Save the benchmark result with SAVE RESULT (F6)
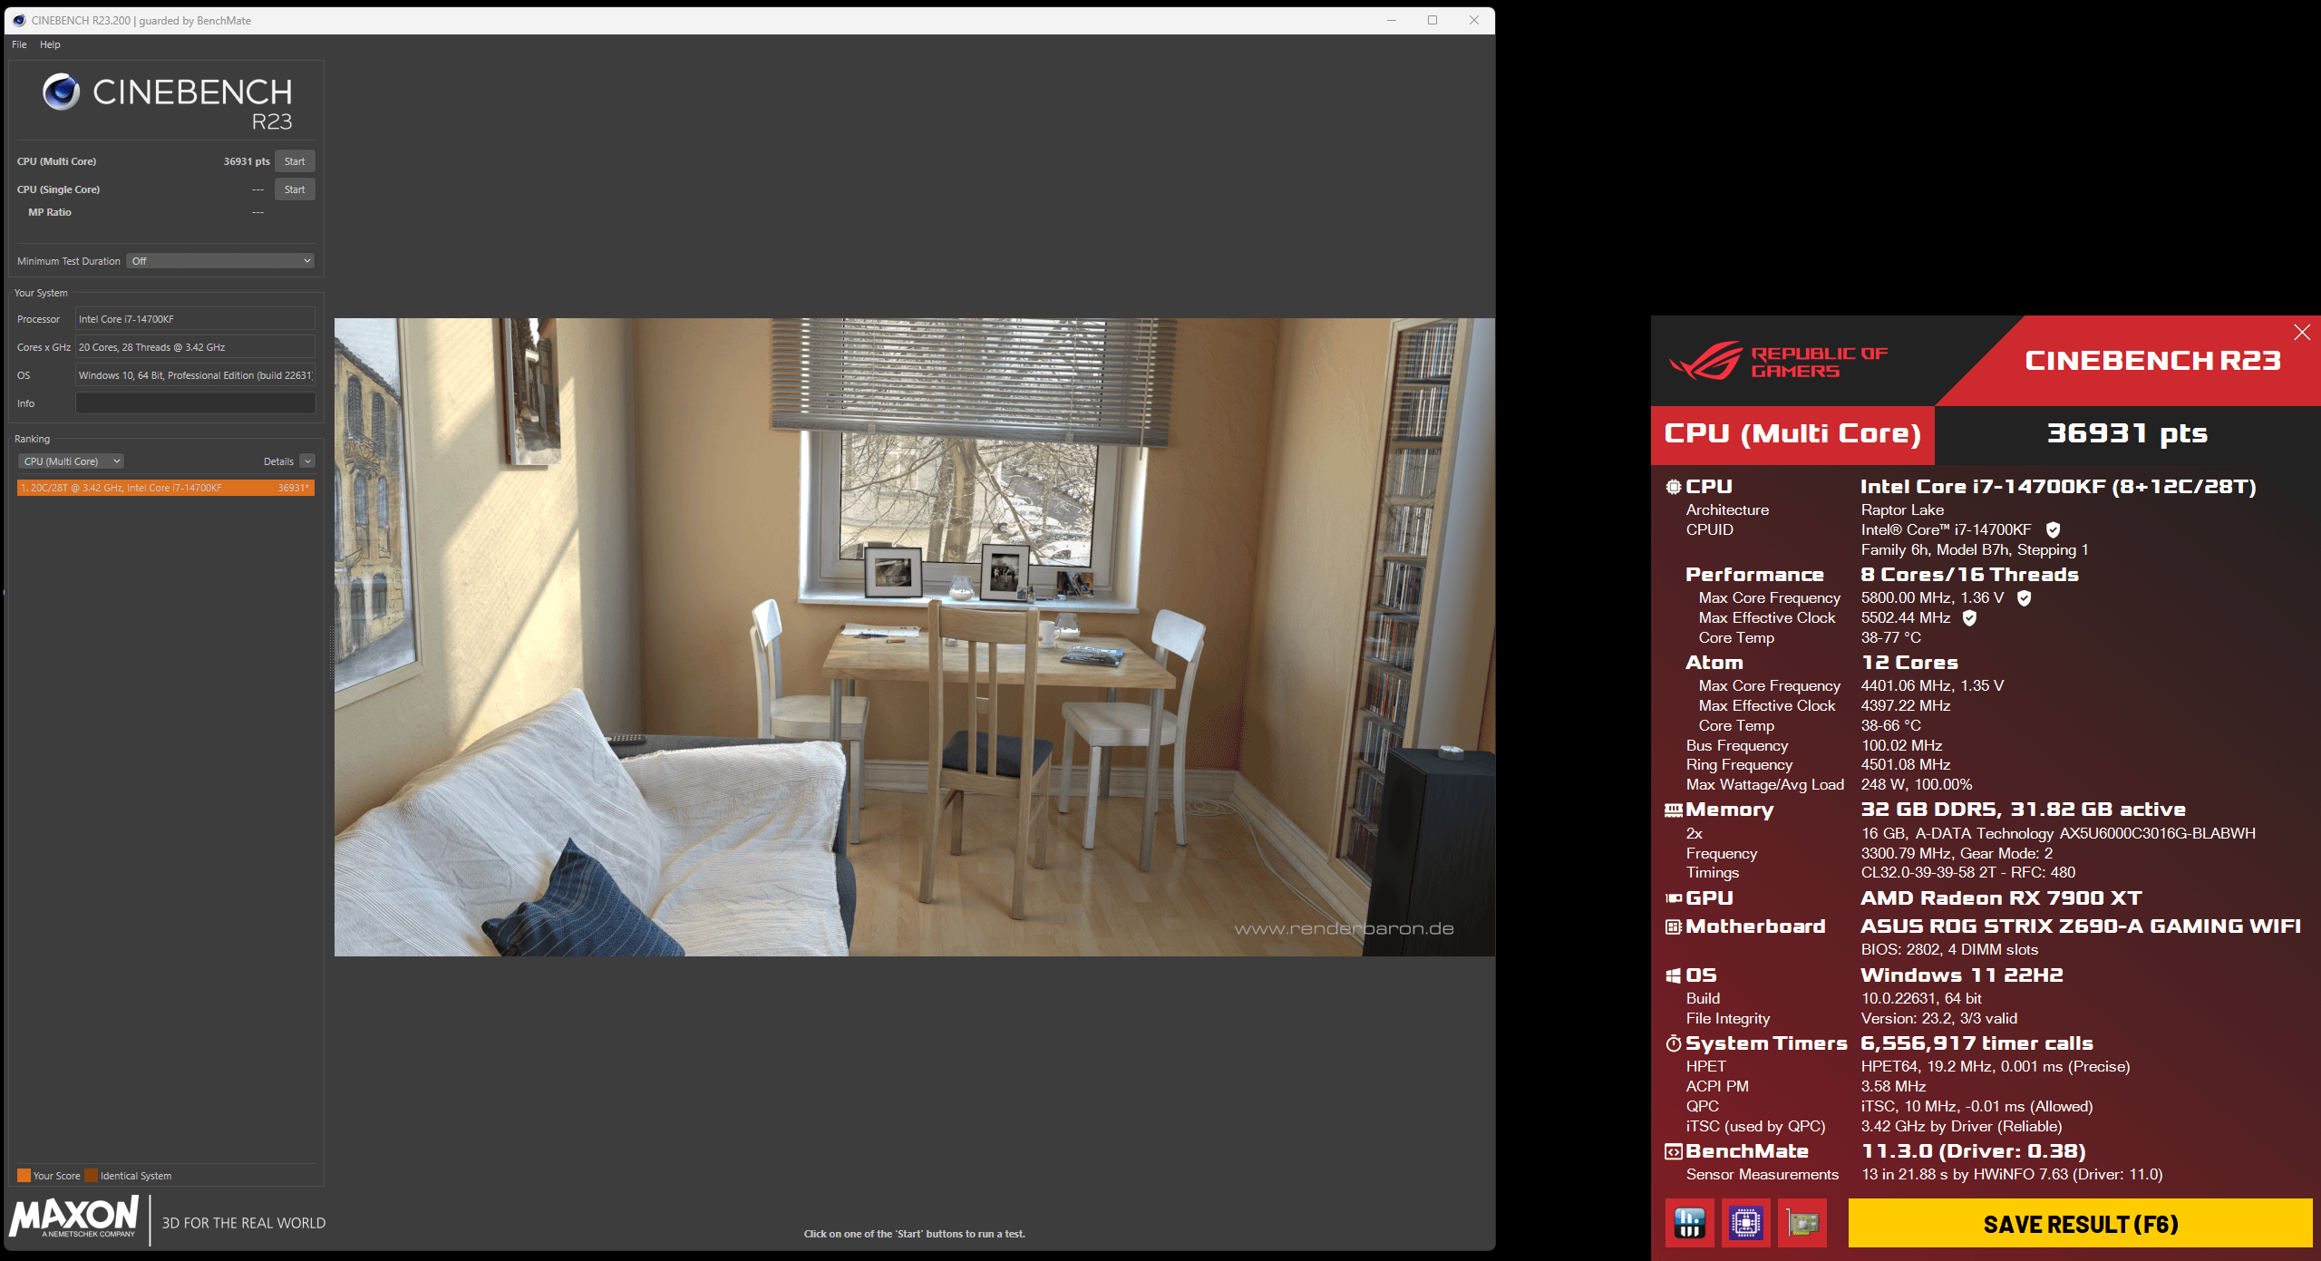Viewport: 2321px width, 1261px height. click(x=2081, y=1224)
